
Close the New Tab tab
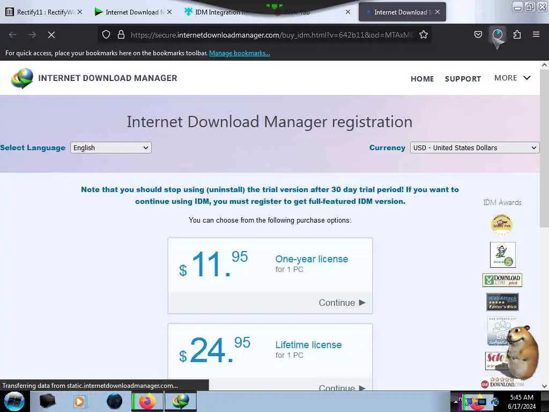(x=347, y=12)
